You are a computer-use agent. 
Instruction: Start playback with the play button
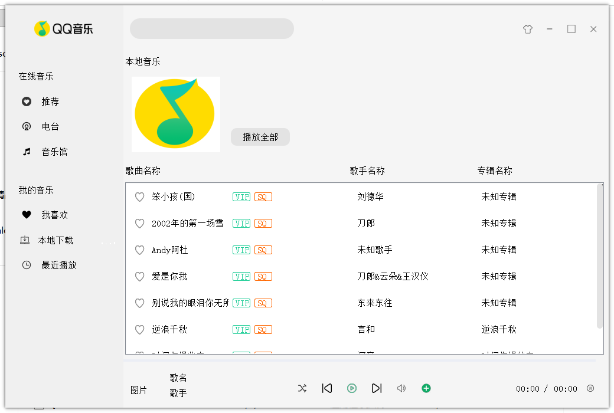352,388
